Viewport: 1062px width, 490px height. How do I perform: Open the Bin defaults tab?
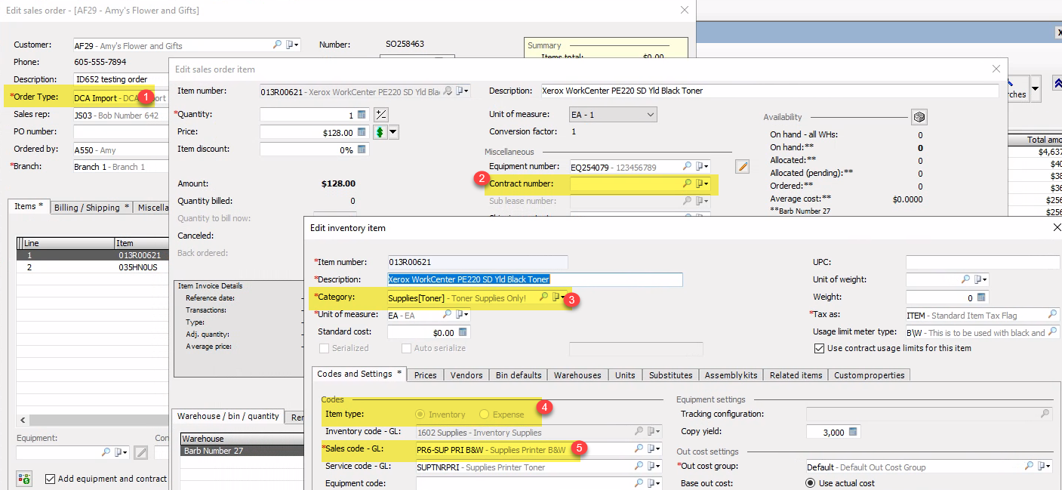(x=518, y=374)
